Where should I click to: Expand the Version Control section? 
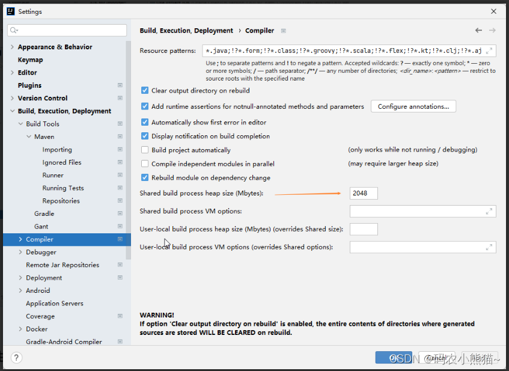point(13,98)
